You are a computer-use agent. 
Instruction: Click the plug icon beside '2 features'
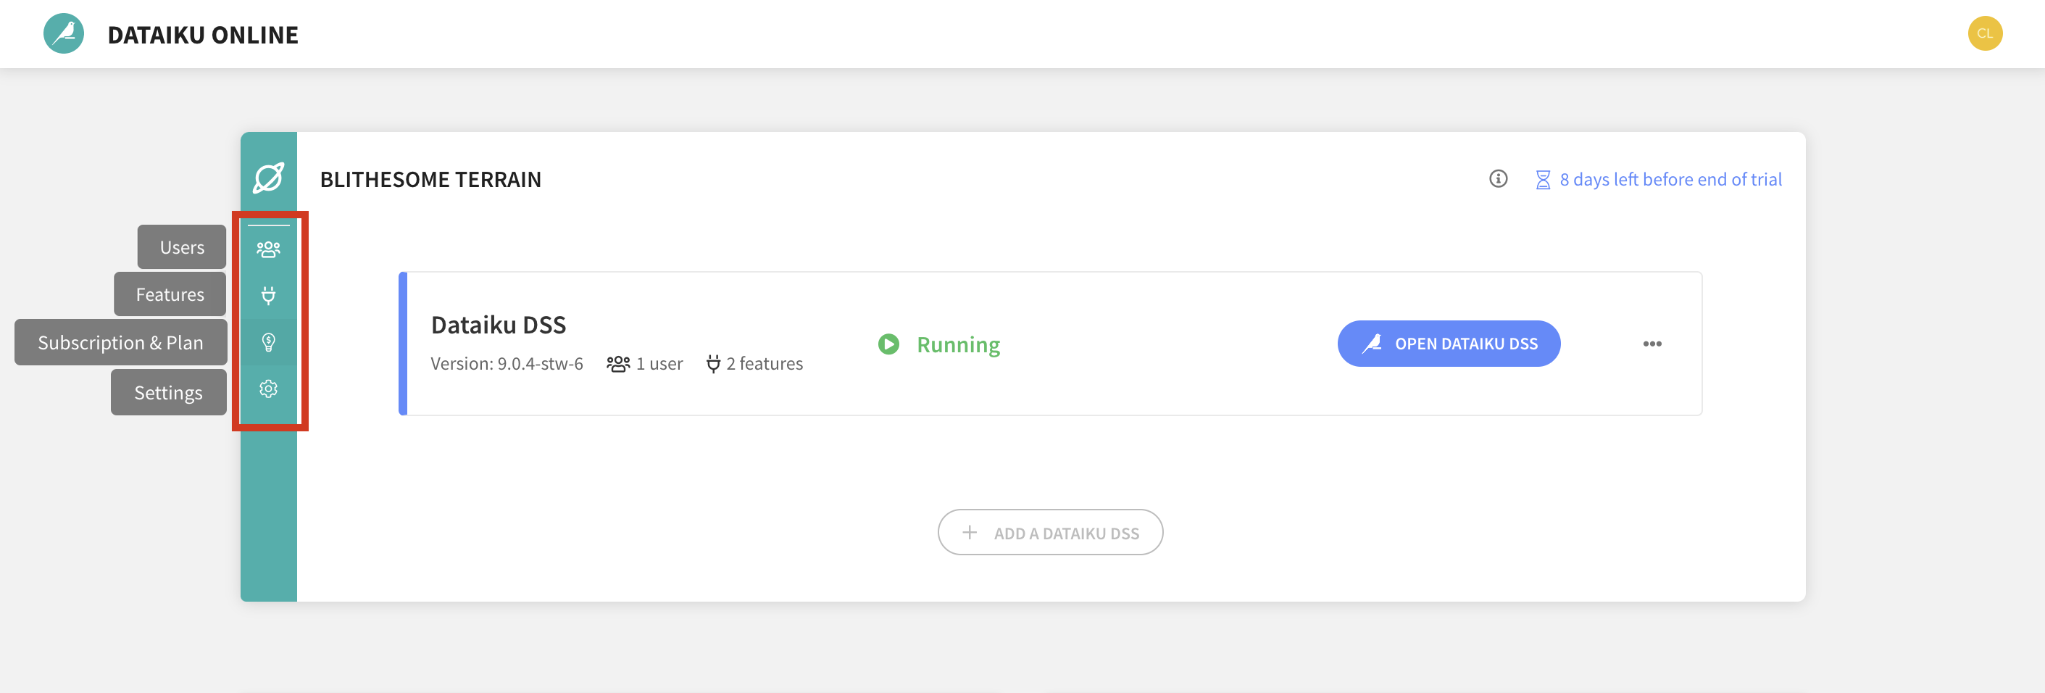point(713,364)
